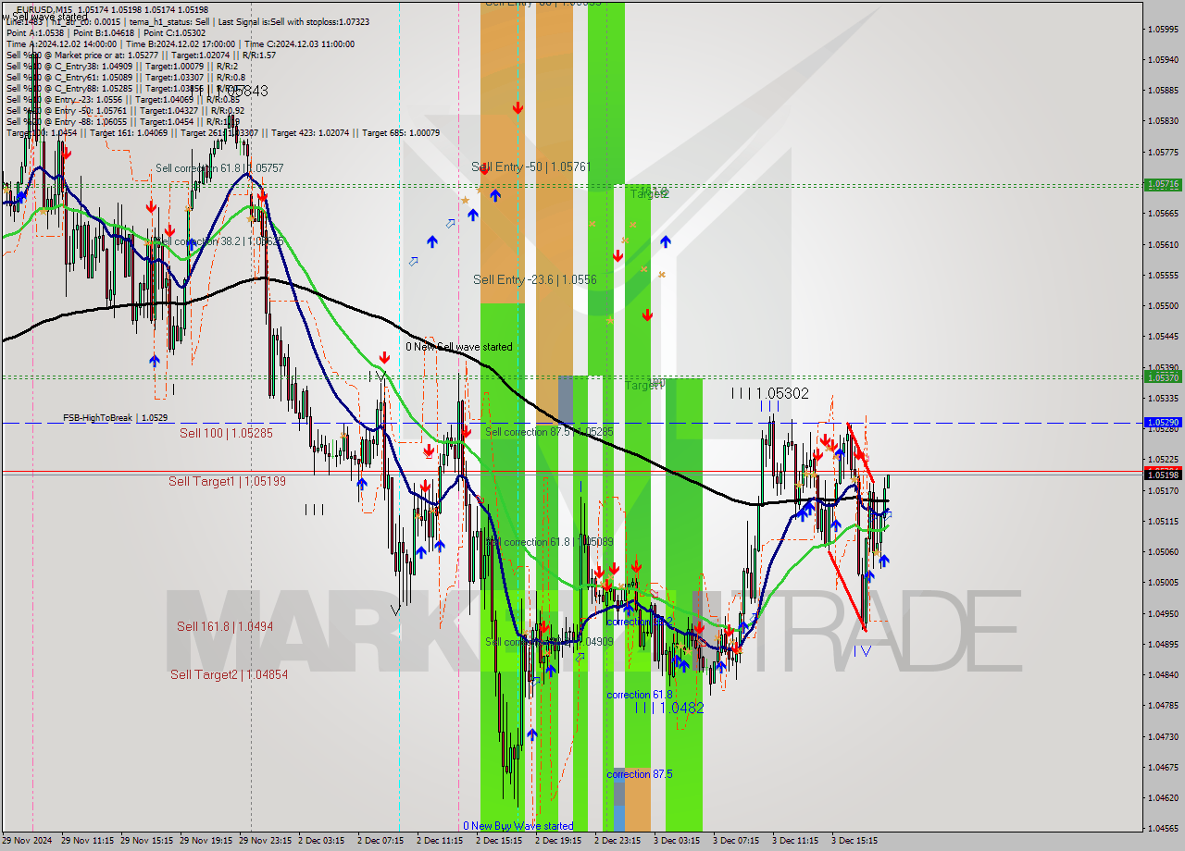Click the blue 'I I I 1.0482' wave label
This screenshot has width=1185, height=851.
coord(669,708)
